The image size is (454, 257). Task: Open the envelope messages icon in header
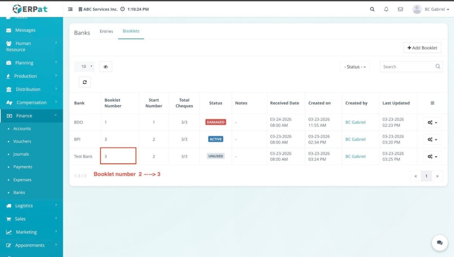tap(400, 9)
